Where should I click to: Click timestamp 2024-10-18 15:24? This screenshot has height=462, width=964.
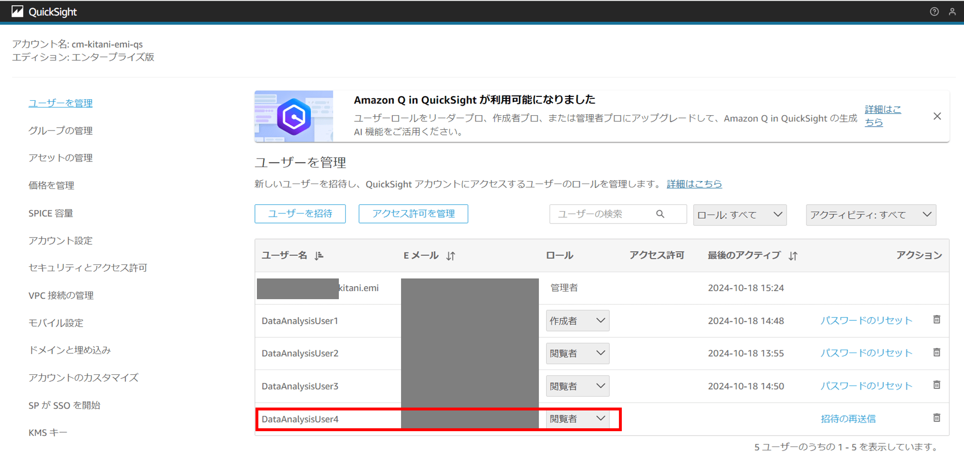(746, 288)
